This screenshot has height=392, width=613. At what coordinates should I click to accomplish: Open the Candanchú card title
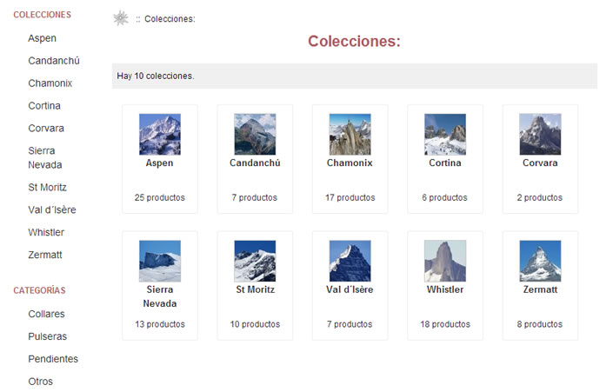click(255, 163)
